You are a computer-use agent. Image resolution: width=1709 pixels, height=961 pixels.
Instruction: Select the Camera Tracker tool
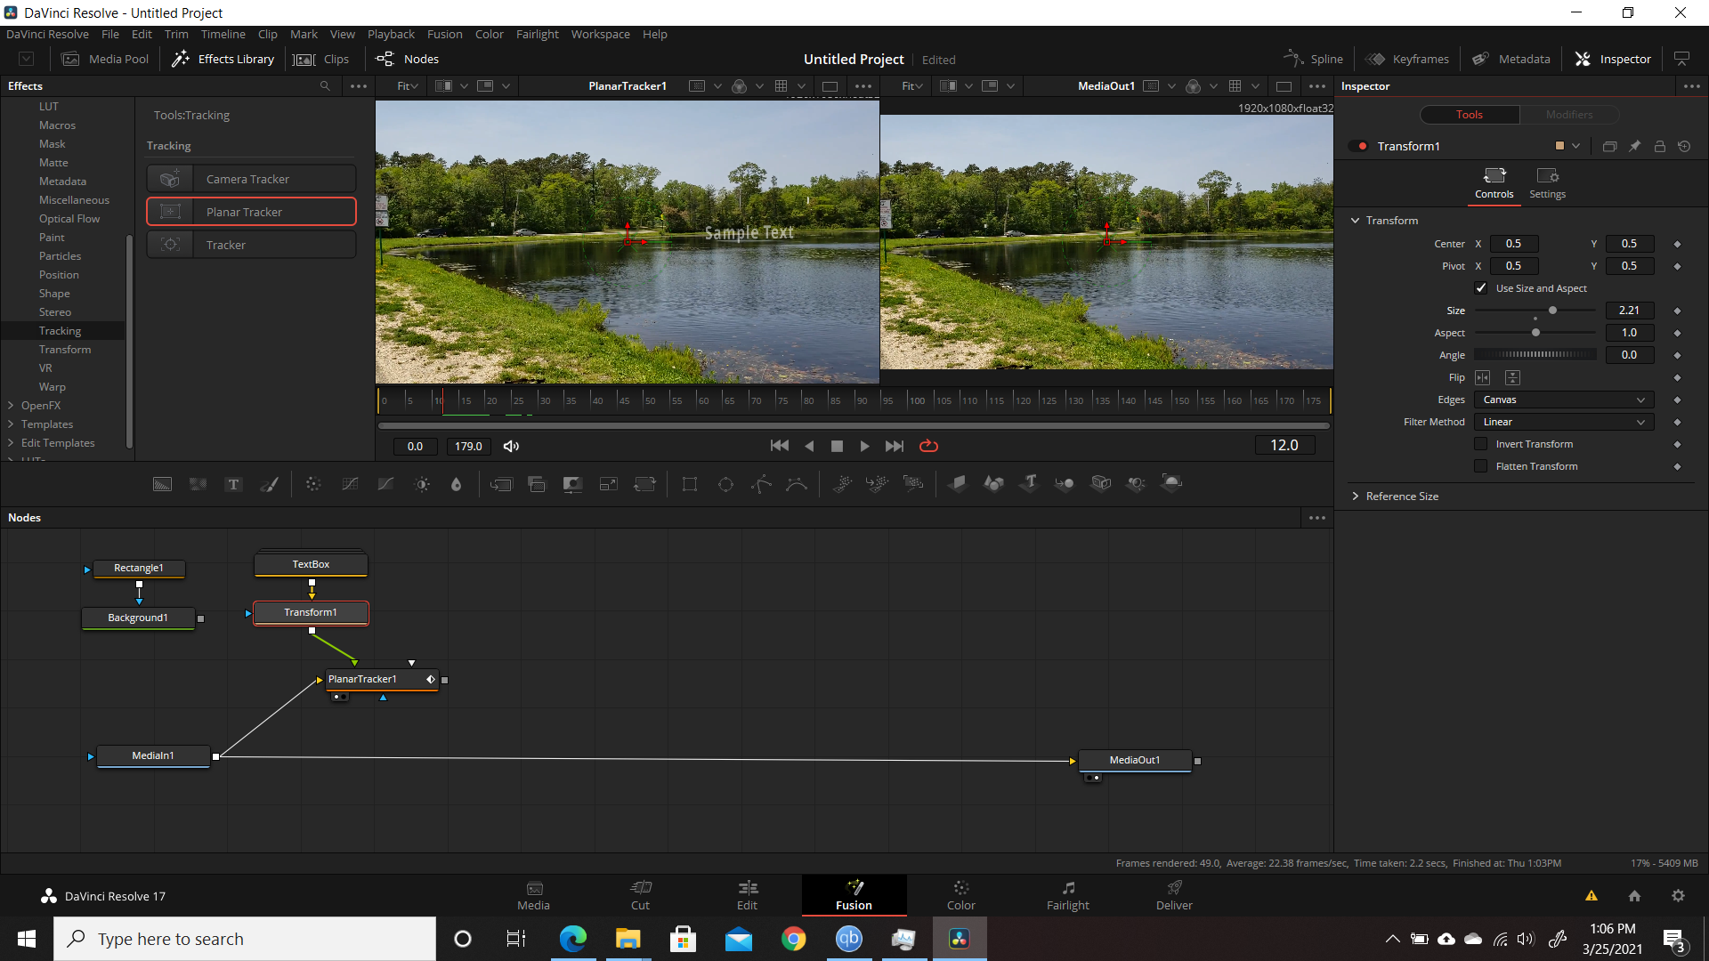[x=251, y=179]
